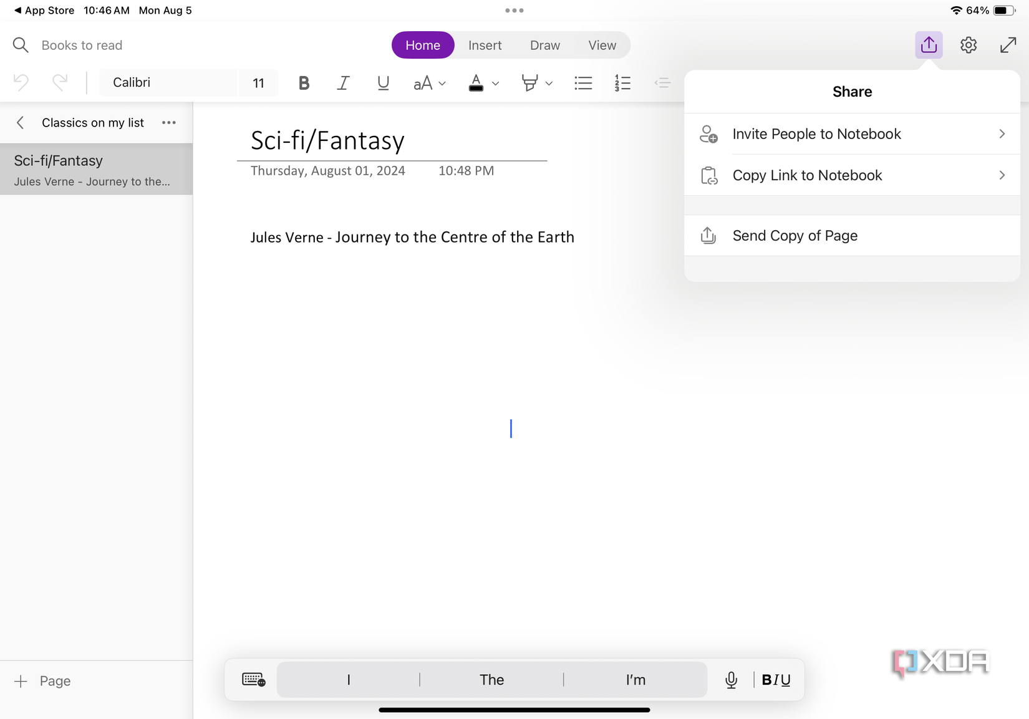Tap the battery indicator in status bar
This screenshot has height=719, width=1029.
[1004, 11]
